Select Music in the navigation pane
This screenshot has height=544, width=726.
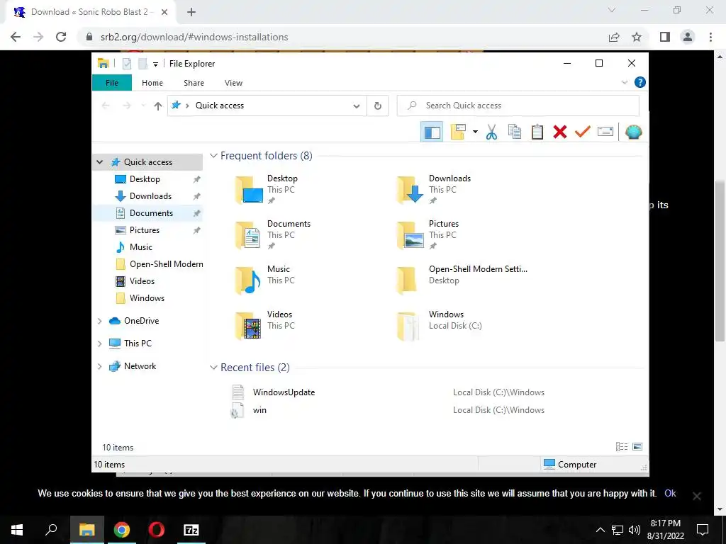141,247
